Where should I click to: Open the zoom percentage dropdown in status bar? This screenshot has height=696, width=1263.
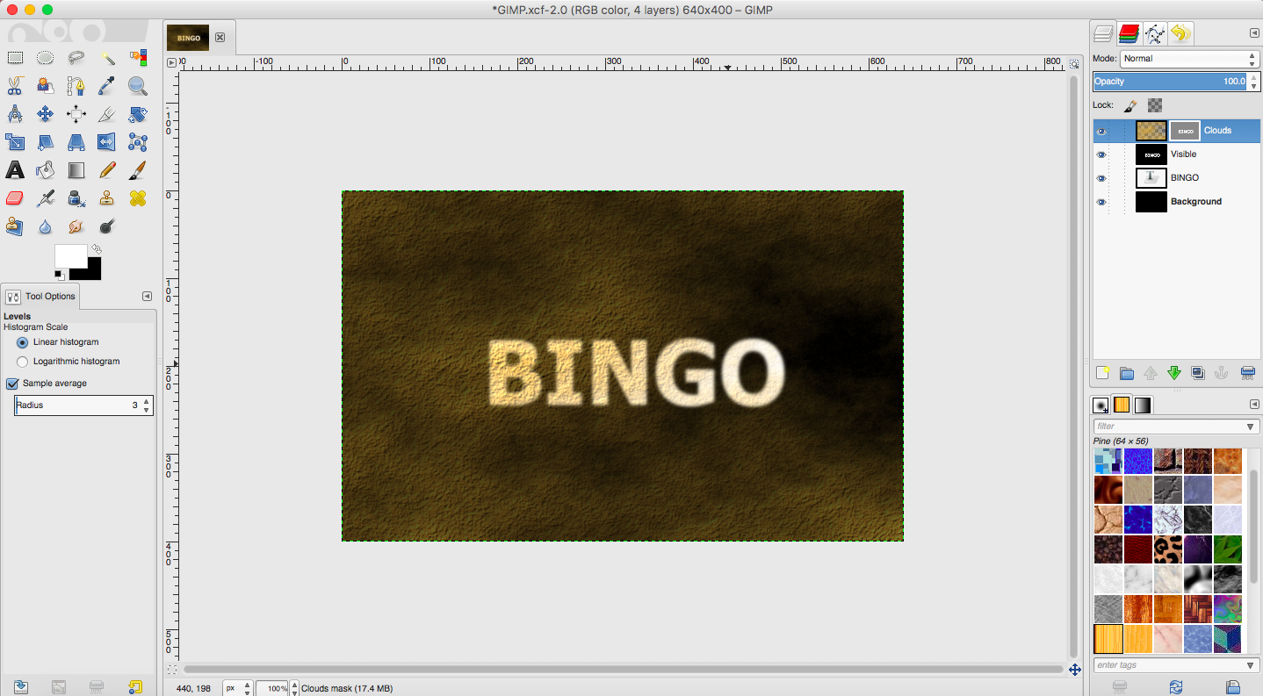(x=294, y=688)
